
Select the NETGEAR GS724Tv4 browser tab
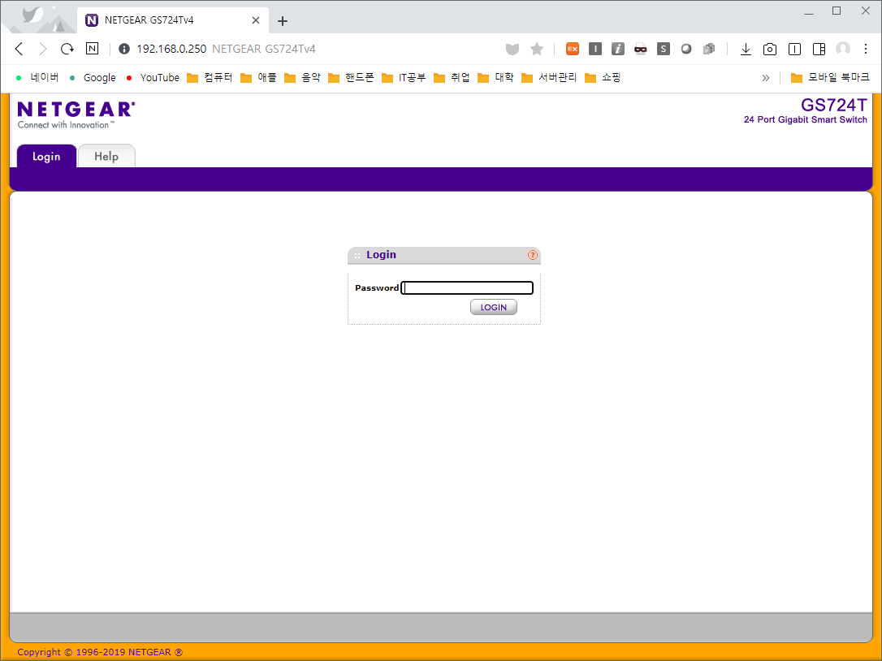tap(173, 20)
